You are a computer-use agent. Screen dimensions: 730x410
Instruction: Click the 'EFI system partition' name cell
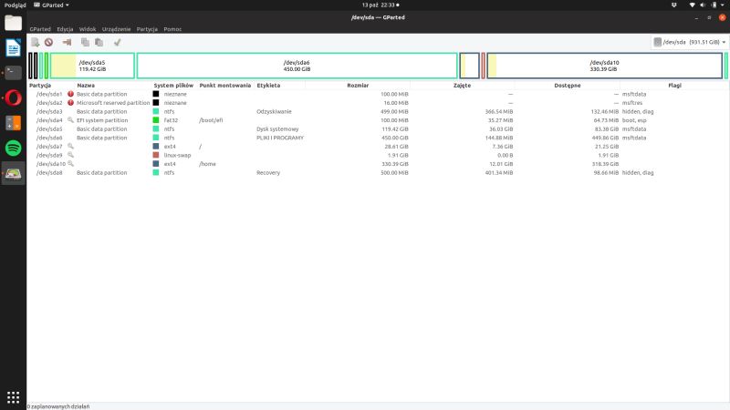point(102,120)
